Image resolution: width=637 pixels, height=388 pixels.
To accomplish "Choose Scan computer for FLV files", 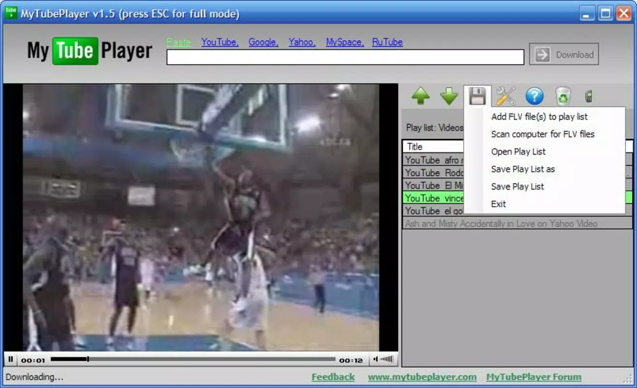I will (x=542, y=134).
